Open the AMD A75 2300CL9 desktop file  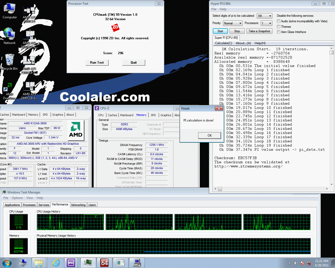tap(29, 14)
